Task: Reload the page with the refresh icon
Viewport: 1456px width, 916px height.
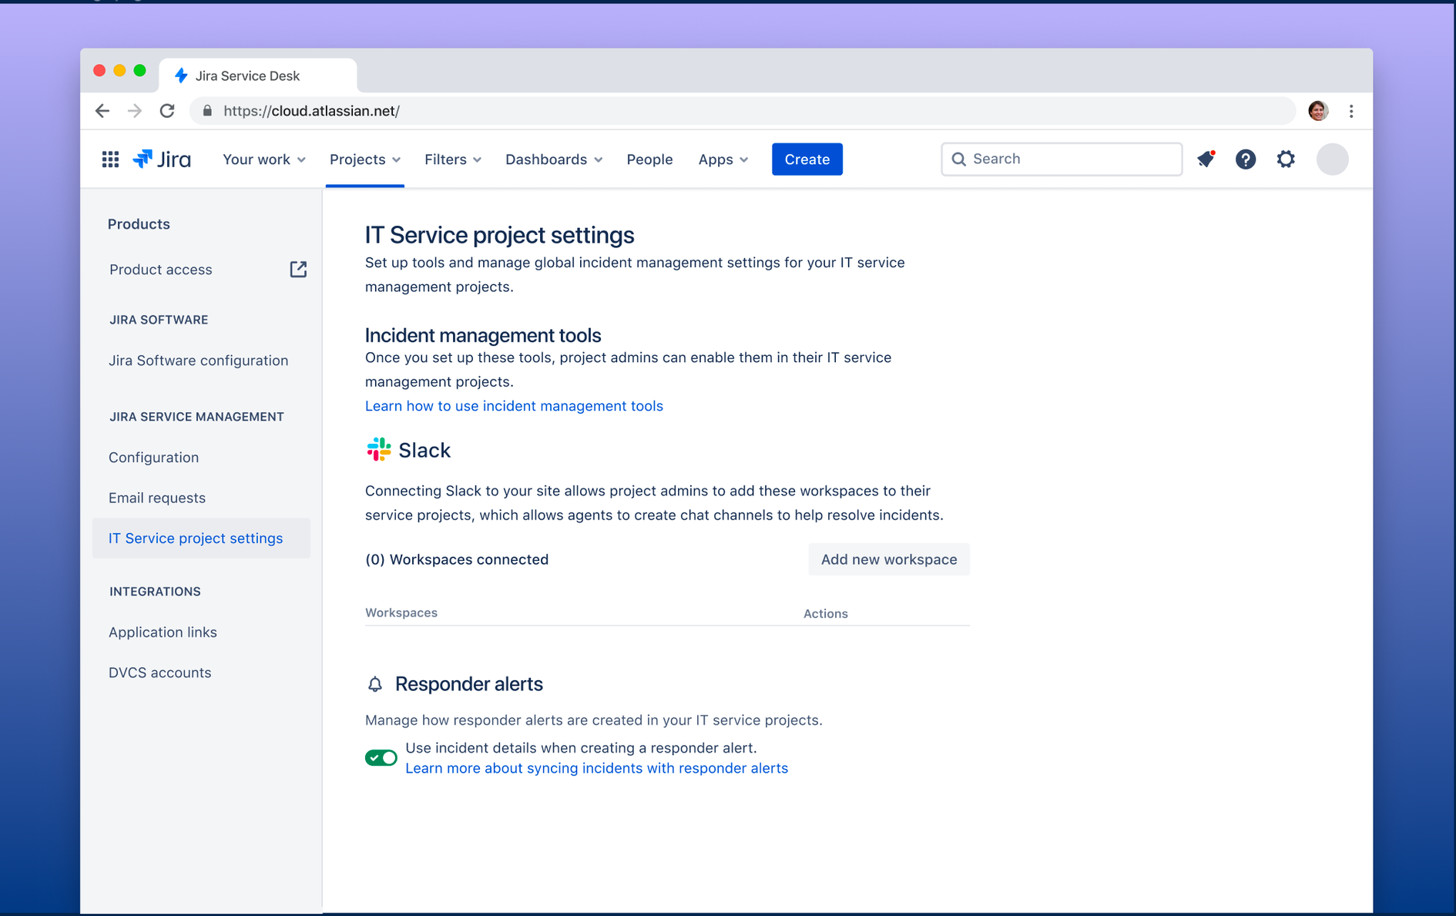Action: [x=167, y=111]
